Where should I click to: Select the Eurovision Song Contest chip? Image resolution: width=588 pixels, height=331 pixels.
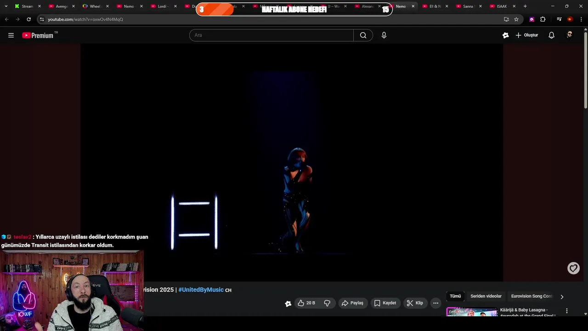click(x=531, y=297)
